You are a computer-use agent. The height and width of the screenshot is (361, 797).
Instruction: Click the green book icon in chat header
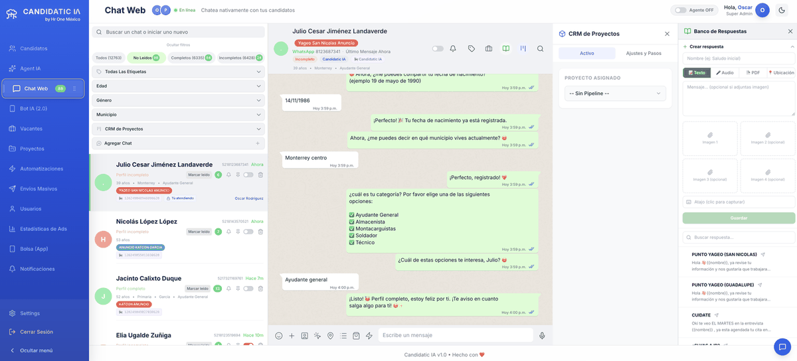tap(506, 48)
